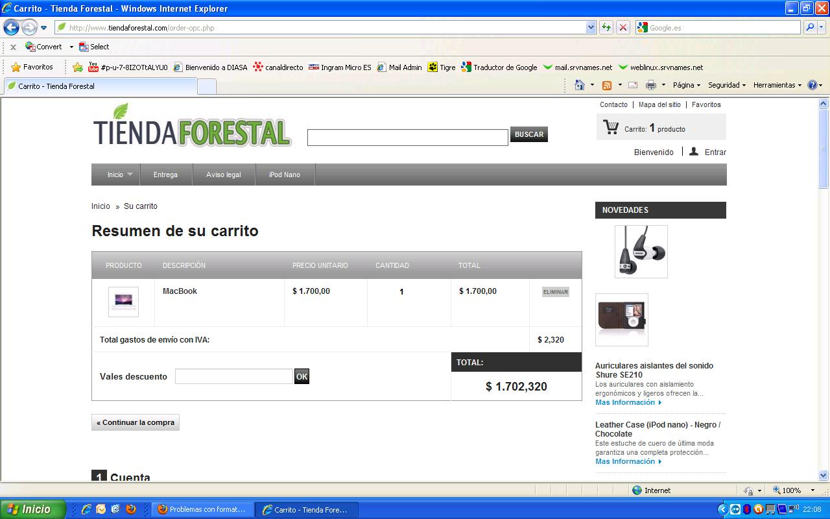Click the Print icon

coord(651,85)
